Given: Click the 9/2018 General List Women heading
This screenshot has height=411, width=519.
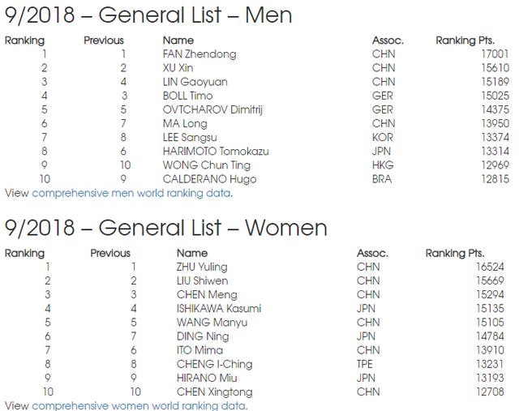Looking at the screenshot, I should tap(165, 228).
